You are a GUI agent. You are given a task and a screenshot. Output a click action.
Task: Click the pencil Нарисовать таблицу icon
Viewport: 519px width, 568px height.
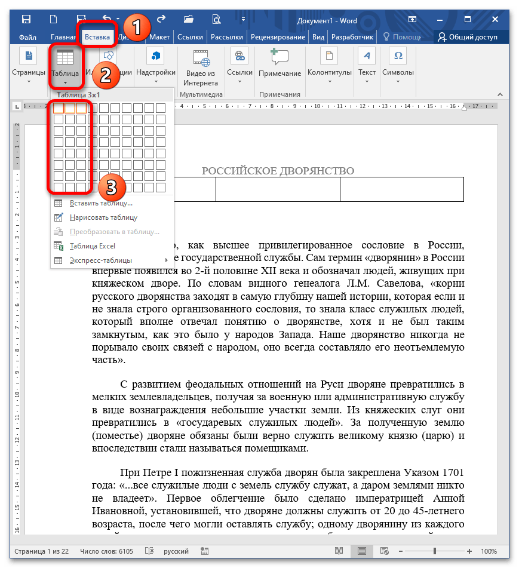pos(59,217)
